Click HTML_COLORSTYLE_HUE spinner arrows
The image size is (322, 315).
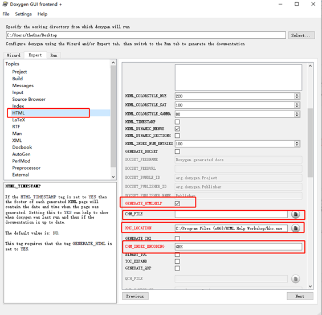coord(297,96)
